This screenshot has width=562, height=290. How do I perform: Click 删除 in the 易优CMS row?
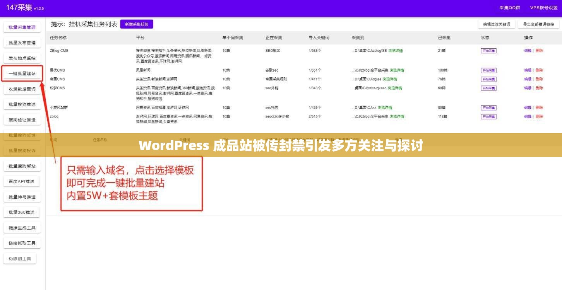click(539, 70)
